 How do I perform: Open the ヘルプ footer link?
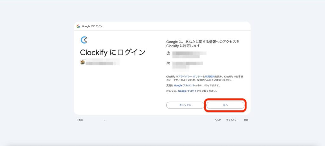click(x=218, y=120)
